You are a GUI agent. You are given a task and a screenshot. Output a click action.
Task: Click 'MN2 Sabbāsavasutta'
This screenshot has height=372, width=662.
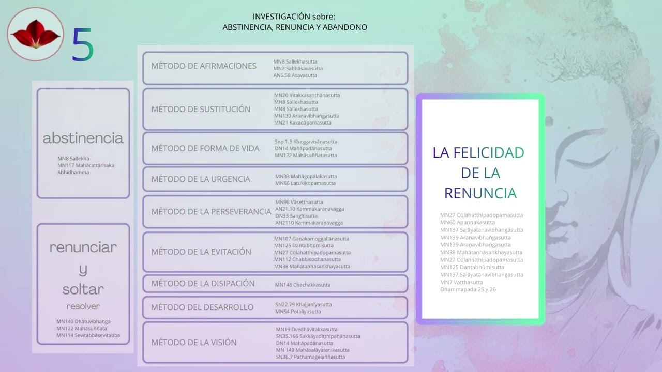(x=298, y=68)
